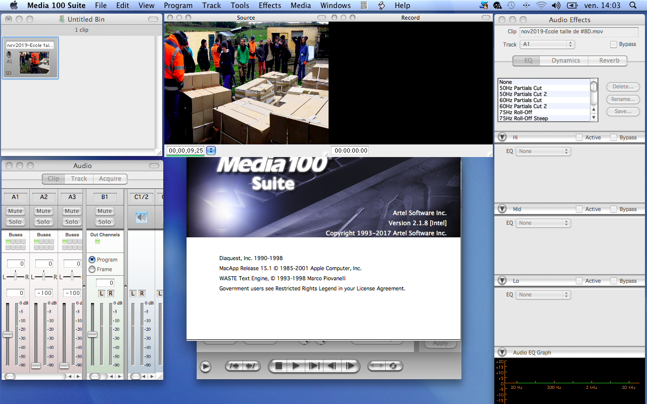This screenshot has height=404, width=647.
Task: Mute audio track A1
Action: 15,211
